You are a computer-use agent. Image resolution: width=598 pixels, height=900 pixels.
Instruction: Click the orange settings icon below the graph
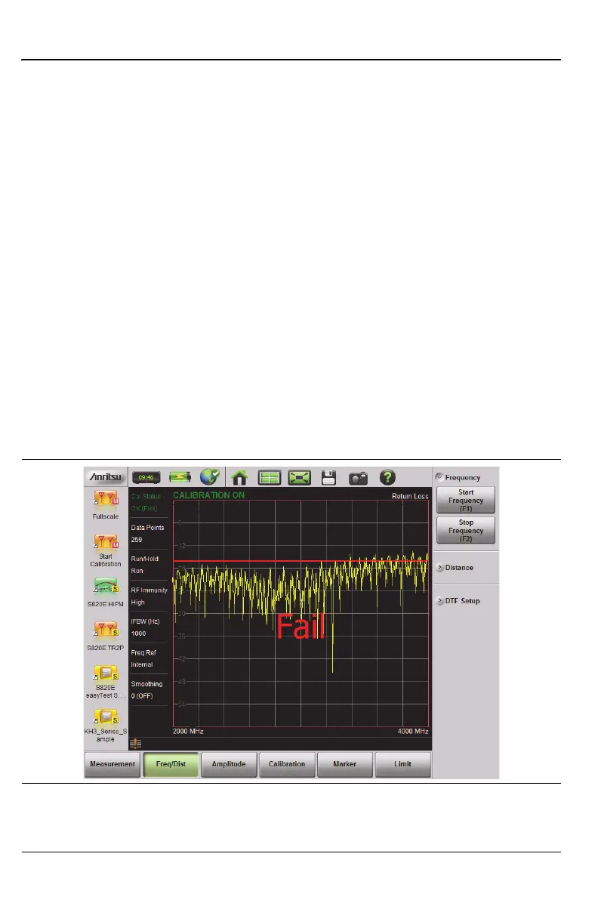pyautogui.click(x=135, y=744)
